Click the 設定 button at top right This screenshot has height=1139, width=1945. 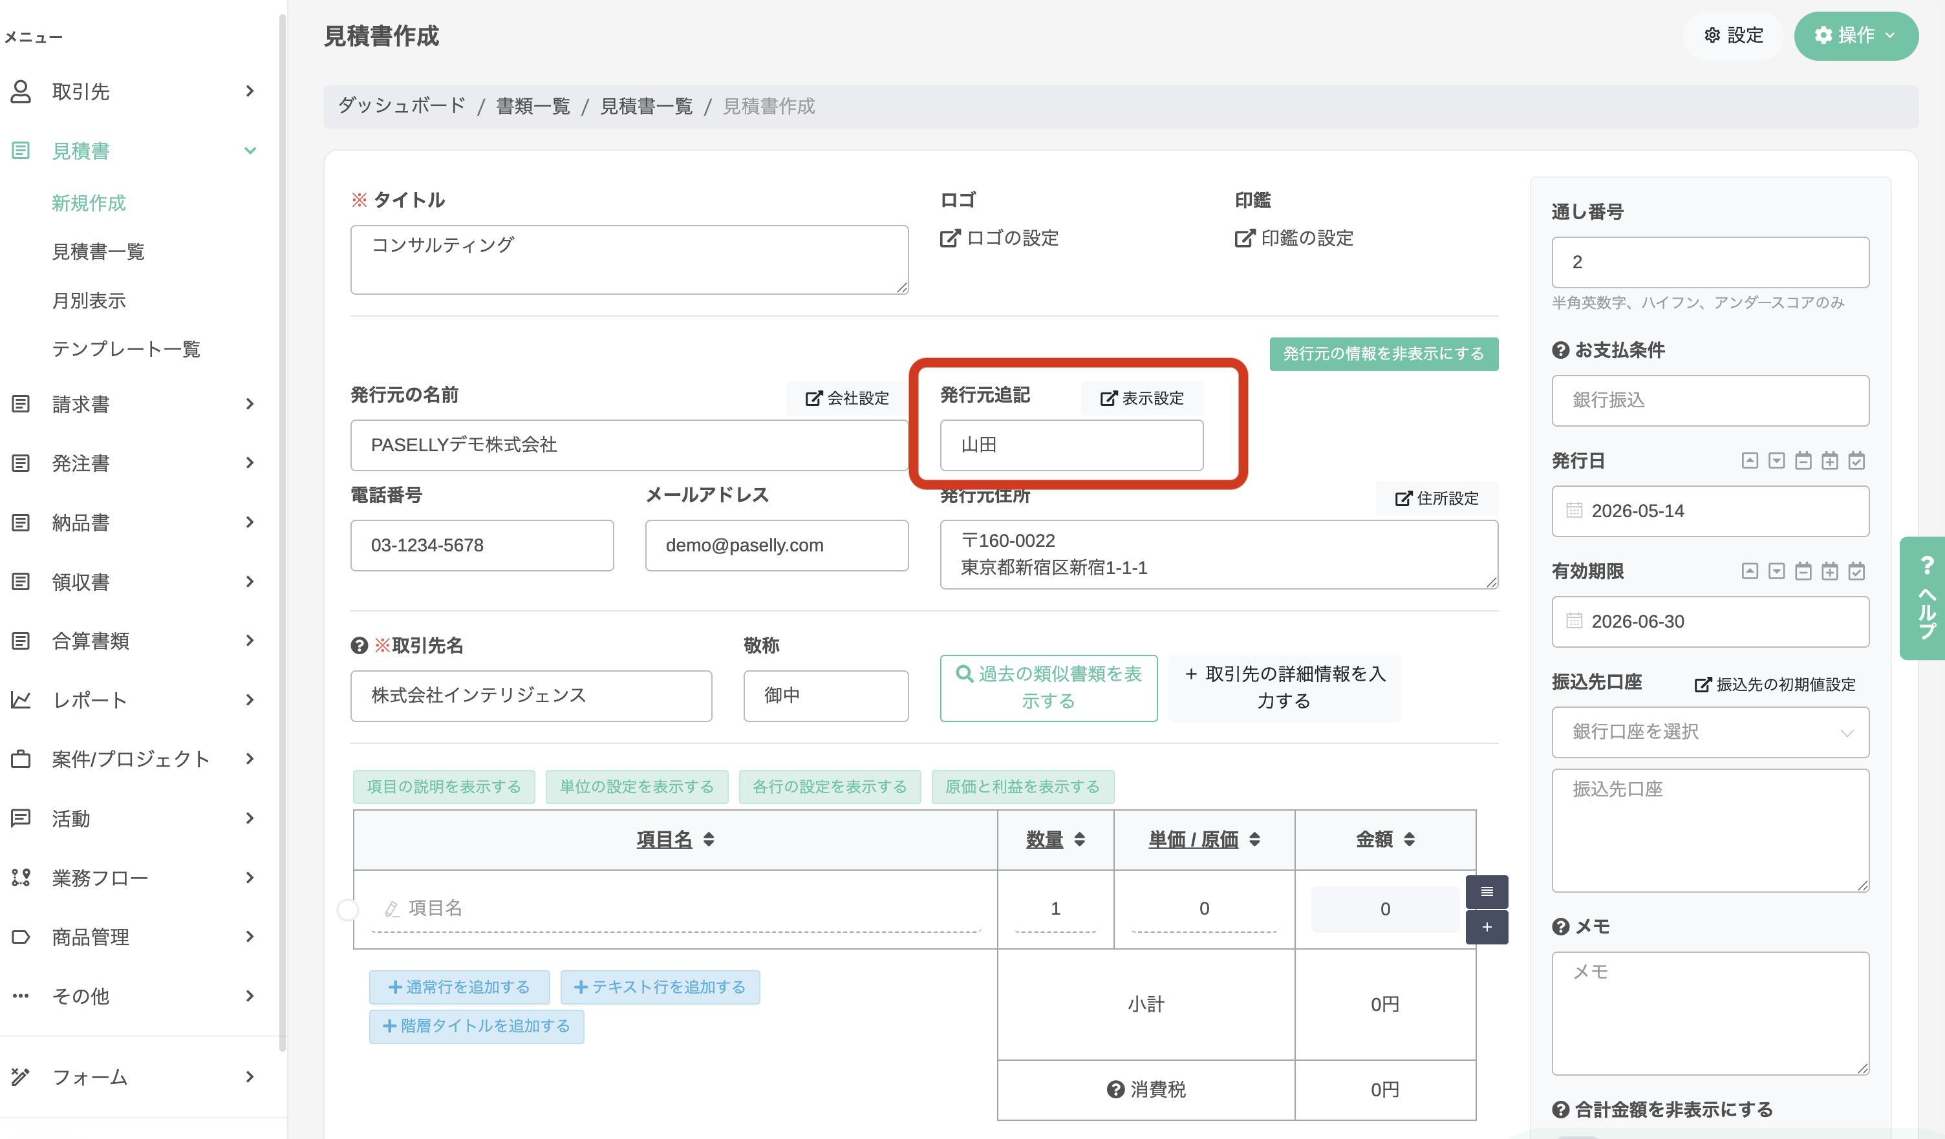pyautogui.click(x=1734, y=36)
